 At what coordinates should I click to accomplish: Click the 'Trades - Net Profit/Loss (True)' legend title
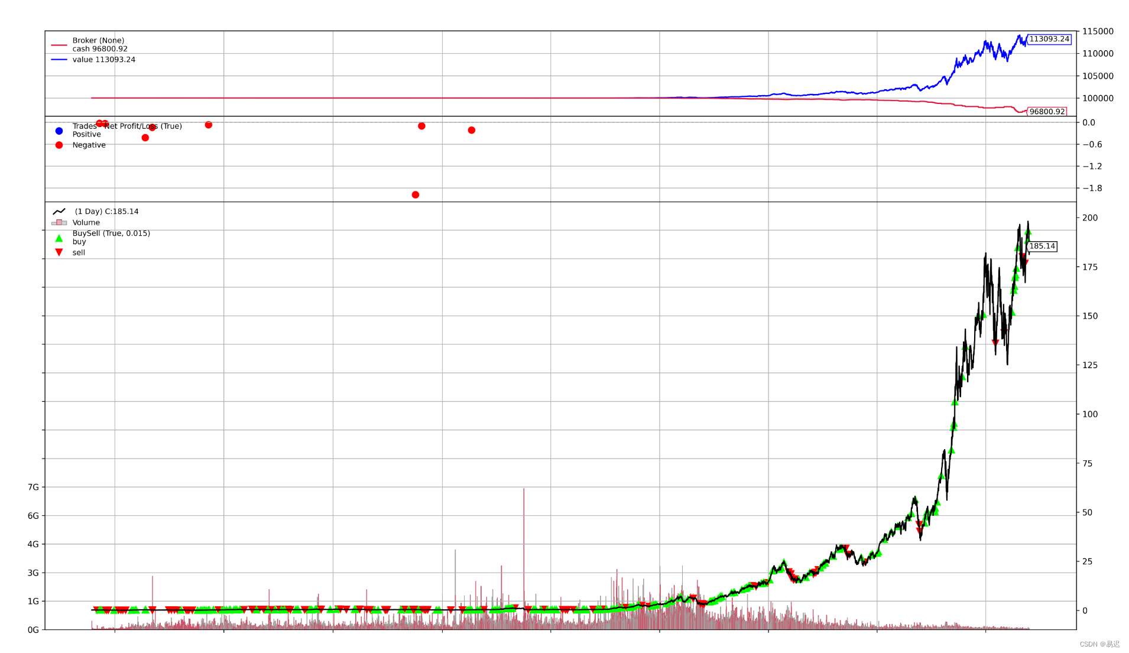[x=127, y=126]
